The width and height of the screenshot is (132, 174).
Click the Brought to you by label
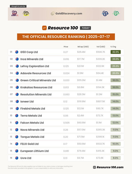pos(18,6)
